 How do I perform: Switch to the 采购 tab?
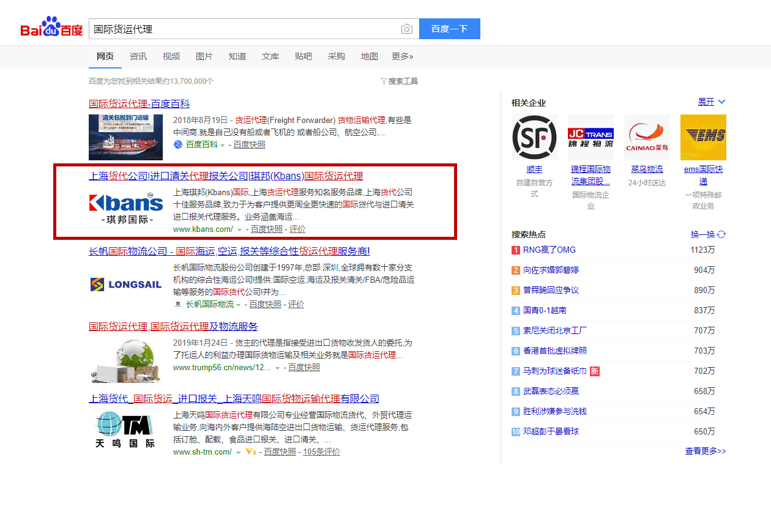(337, 56)
